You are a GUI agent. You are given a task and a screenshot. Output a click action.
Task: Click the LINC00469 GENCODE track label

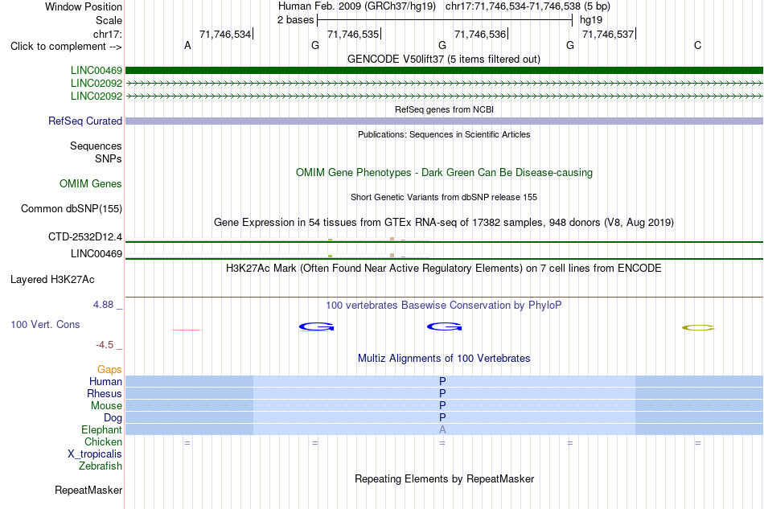coord(96,71)
